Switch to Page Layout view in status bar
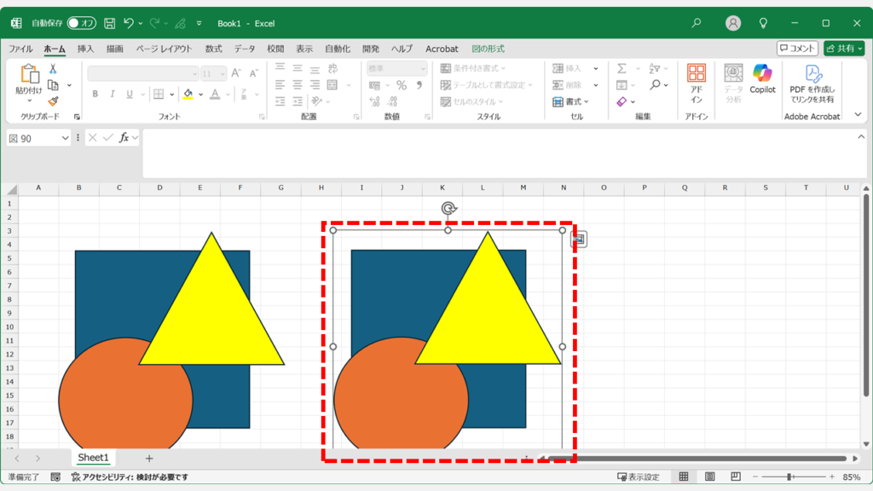Image resolution: width=873 pixels, height=491 pixels. pyautogui.click(x=708, y=477)
